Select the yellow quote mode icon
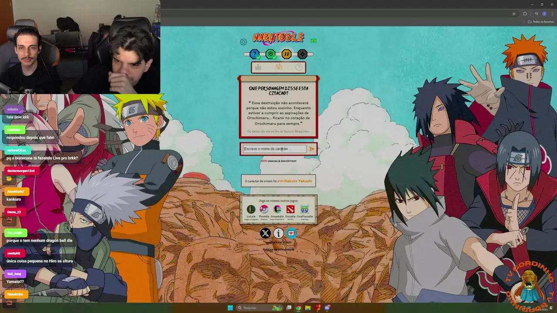 pyautogui.click(x=286, y=54)
